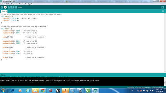
Task: Open the orange Inventor icon in taskbar
Action: (x=65, y=91)
